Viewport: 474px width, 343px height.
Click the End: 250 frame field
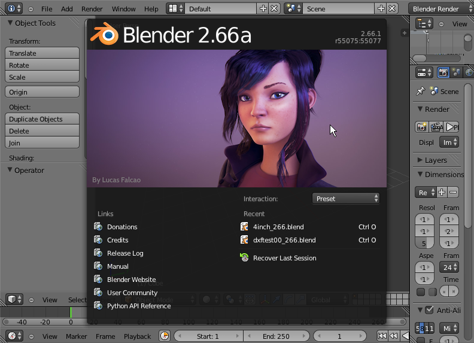pos(276,336)
